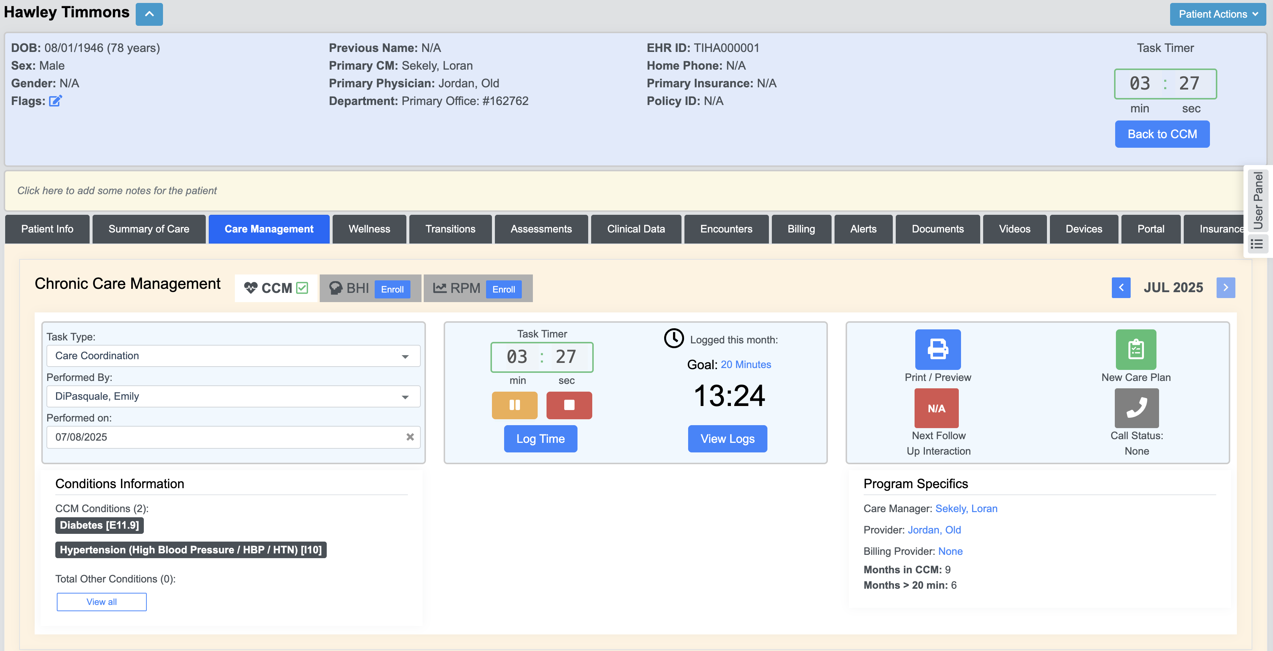Open the Task Type dropdown

click(233, 356)
